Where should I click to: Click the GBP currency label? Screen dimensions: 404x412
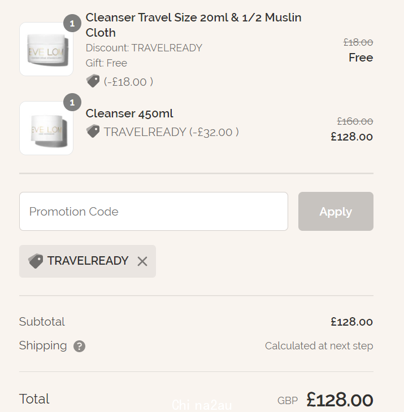point(288,401)
